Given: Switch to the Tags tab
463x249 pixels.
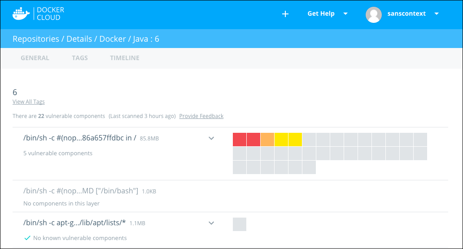Looking at the screenshot, I should [80, 58].
